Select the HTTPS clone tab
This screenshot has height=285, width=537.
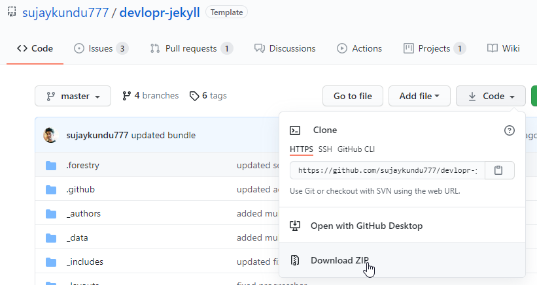tap(302, 149)
